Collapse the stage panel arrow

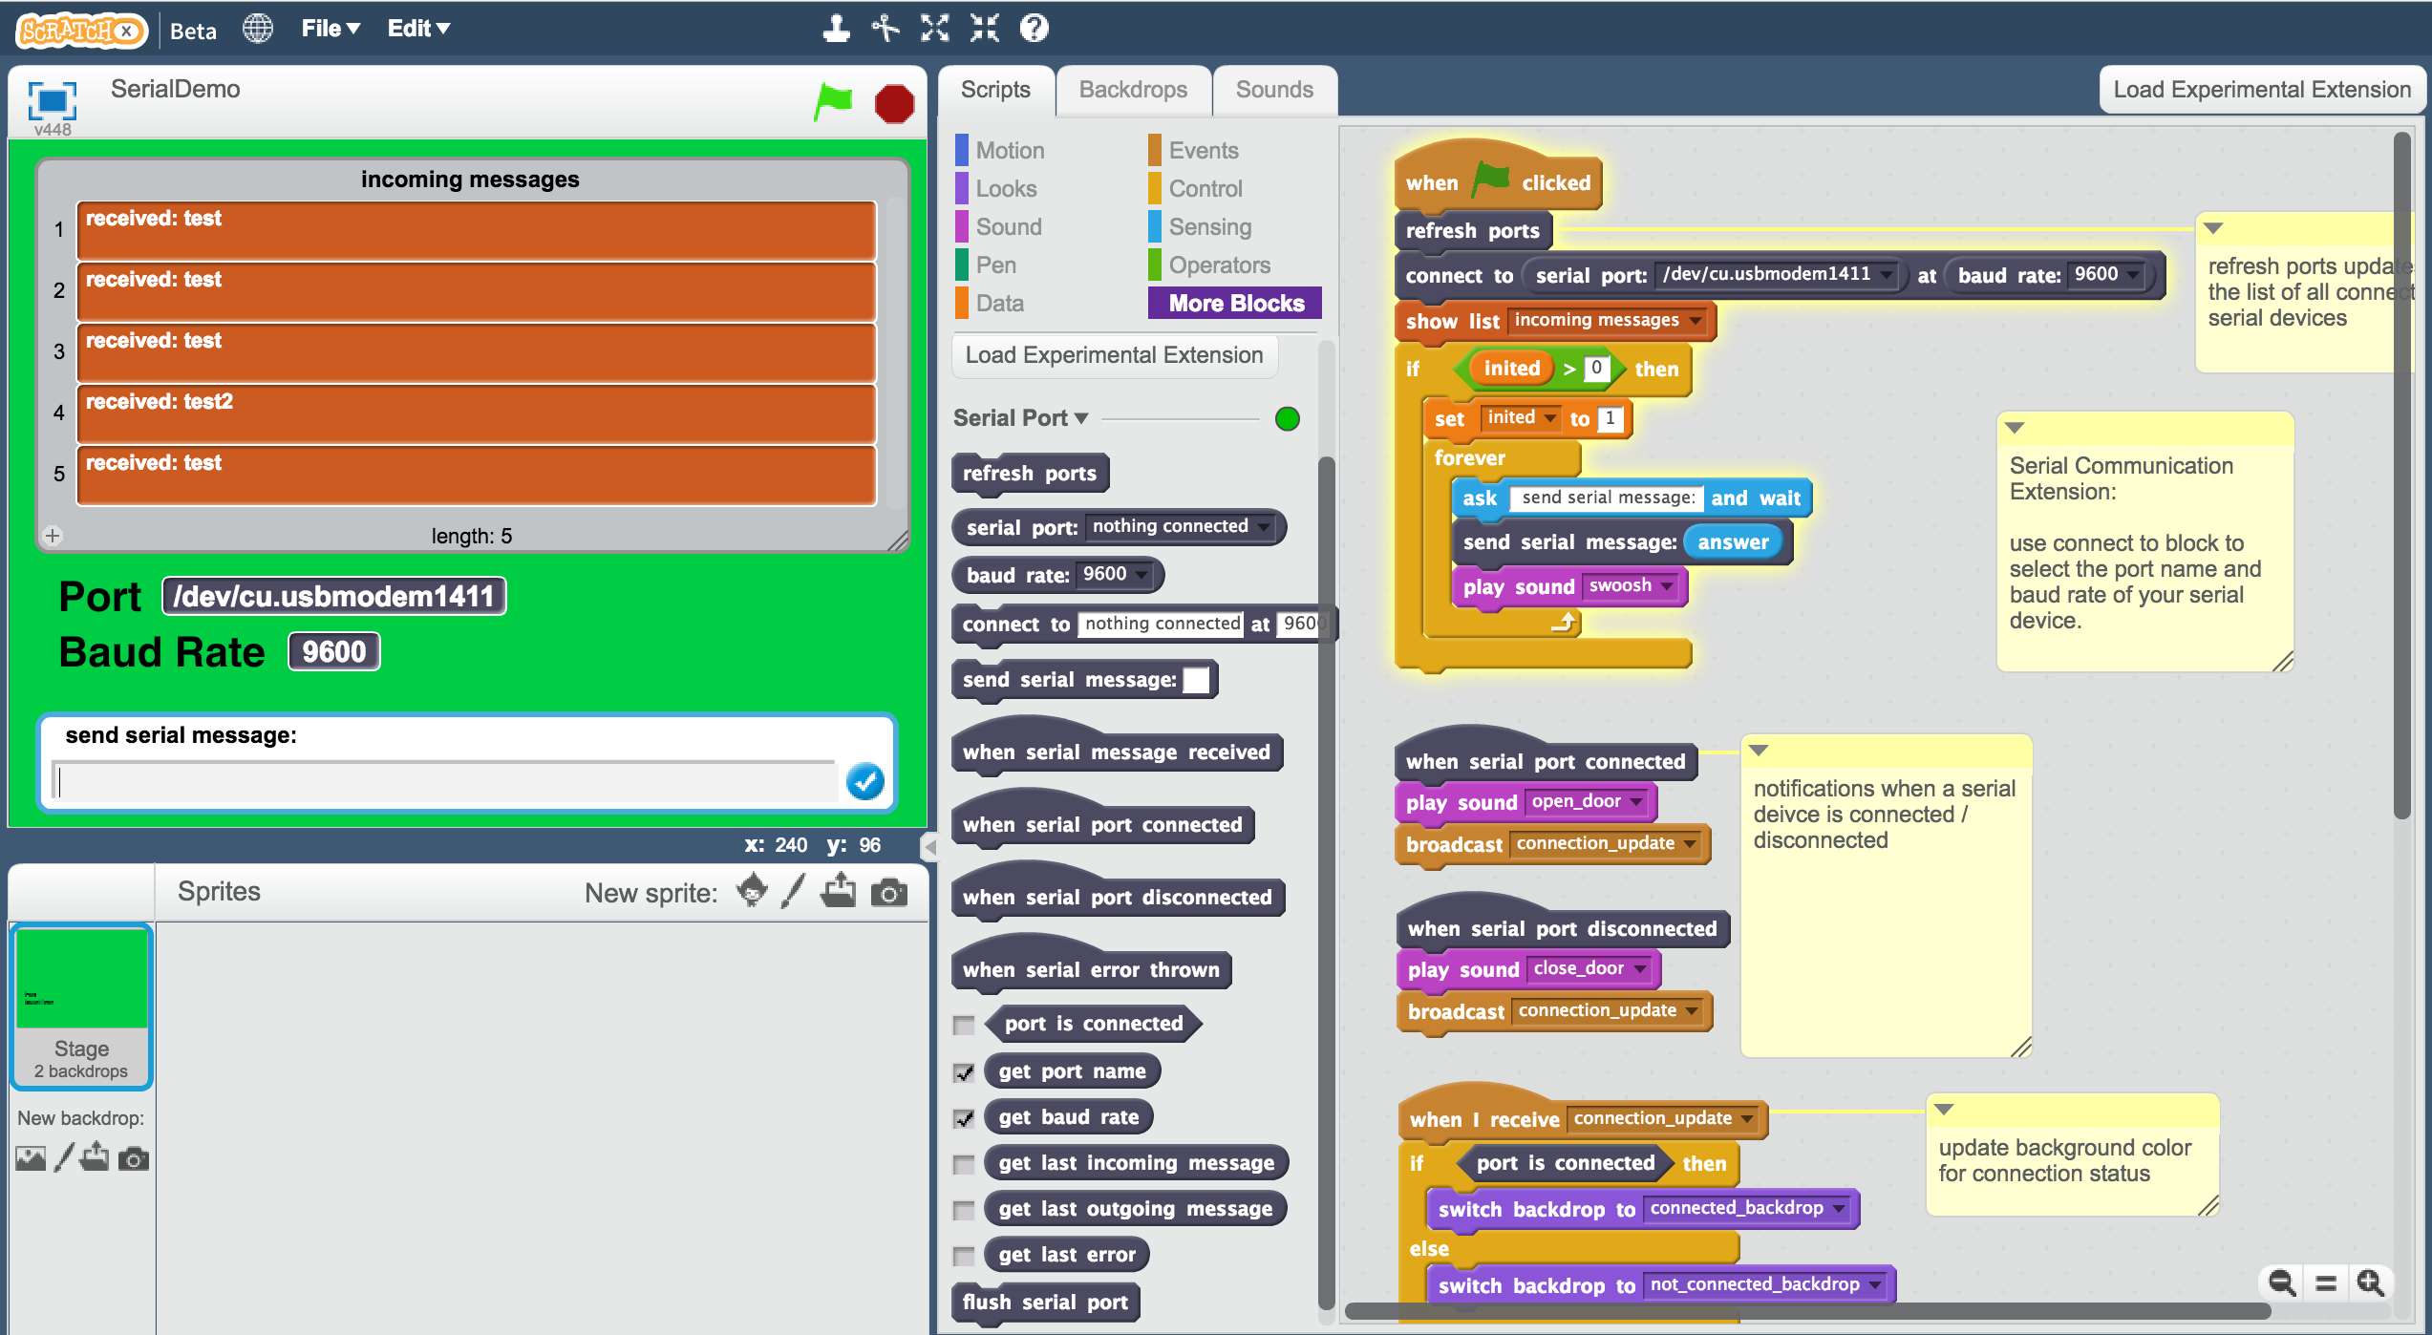(930, 846)
